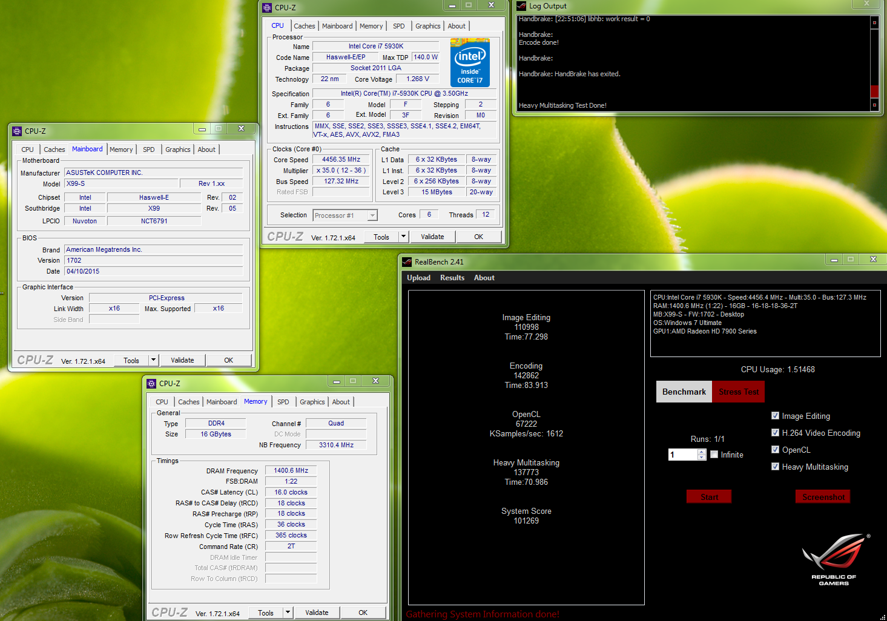
Task: Click the Heavy Multitasking score 137773
Action: click(526, 472)
